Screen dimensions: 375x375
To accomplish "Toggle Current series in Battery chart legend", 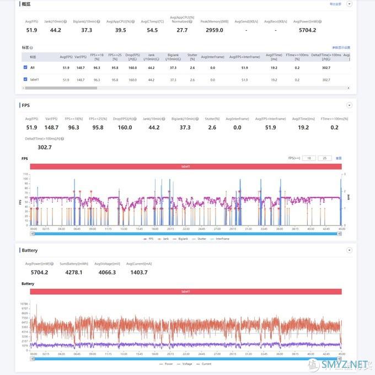I will click(203, 364).
